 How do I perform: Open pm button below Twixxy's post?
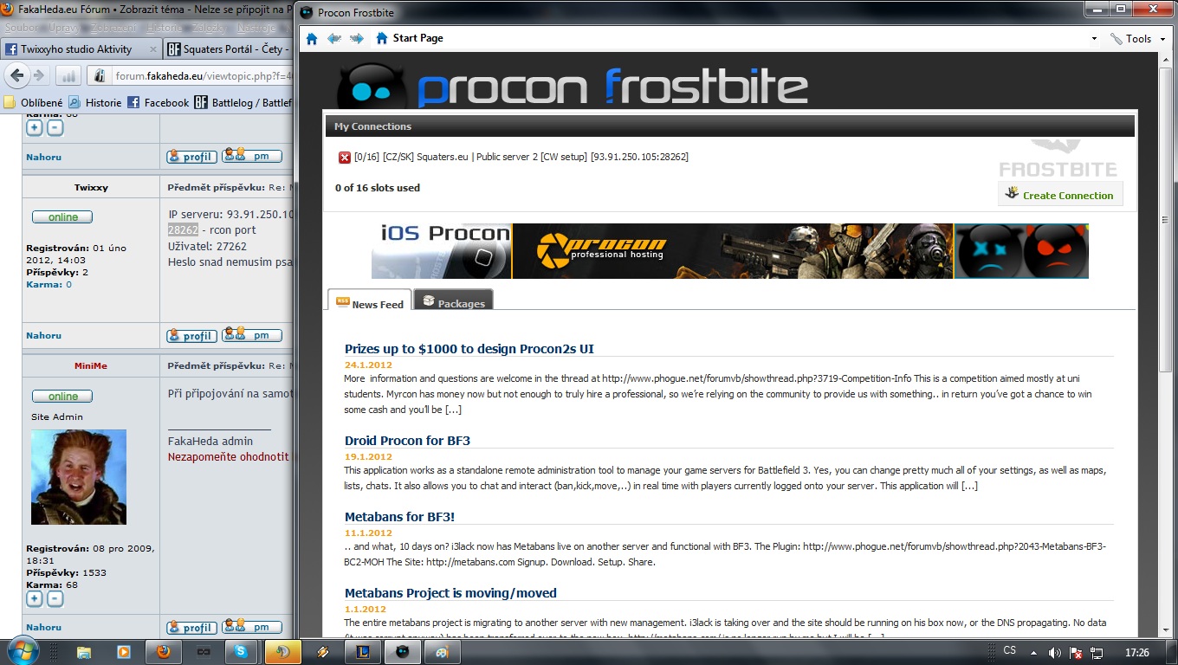coord(251,334)
